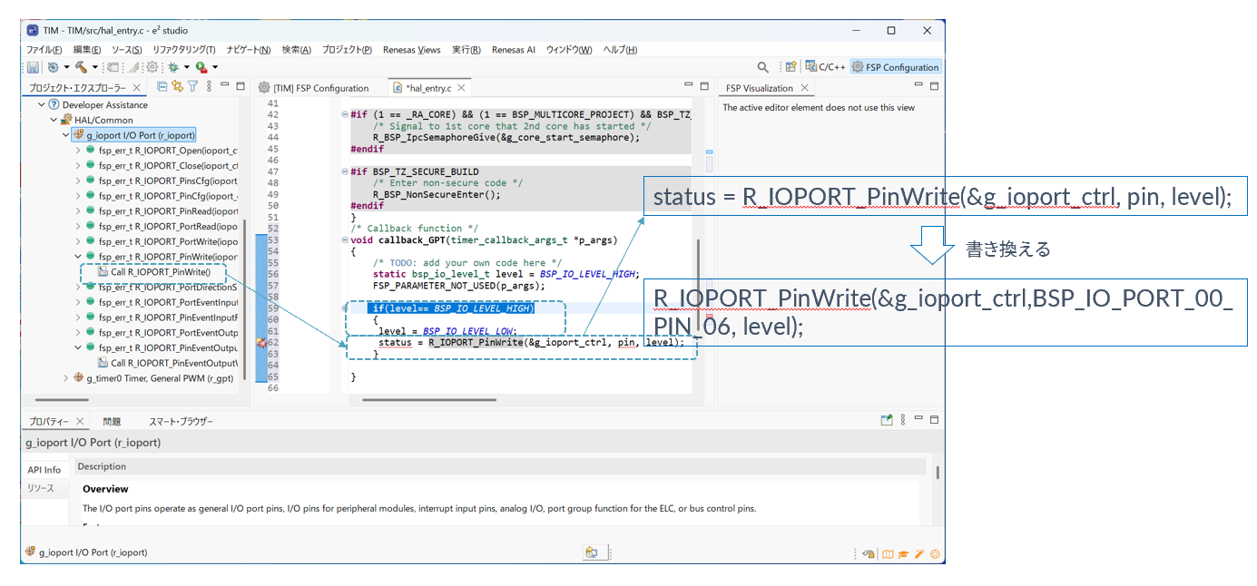Switch to the C/C++ perspective

pyautogui.click(x=824, y=67)
